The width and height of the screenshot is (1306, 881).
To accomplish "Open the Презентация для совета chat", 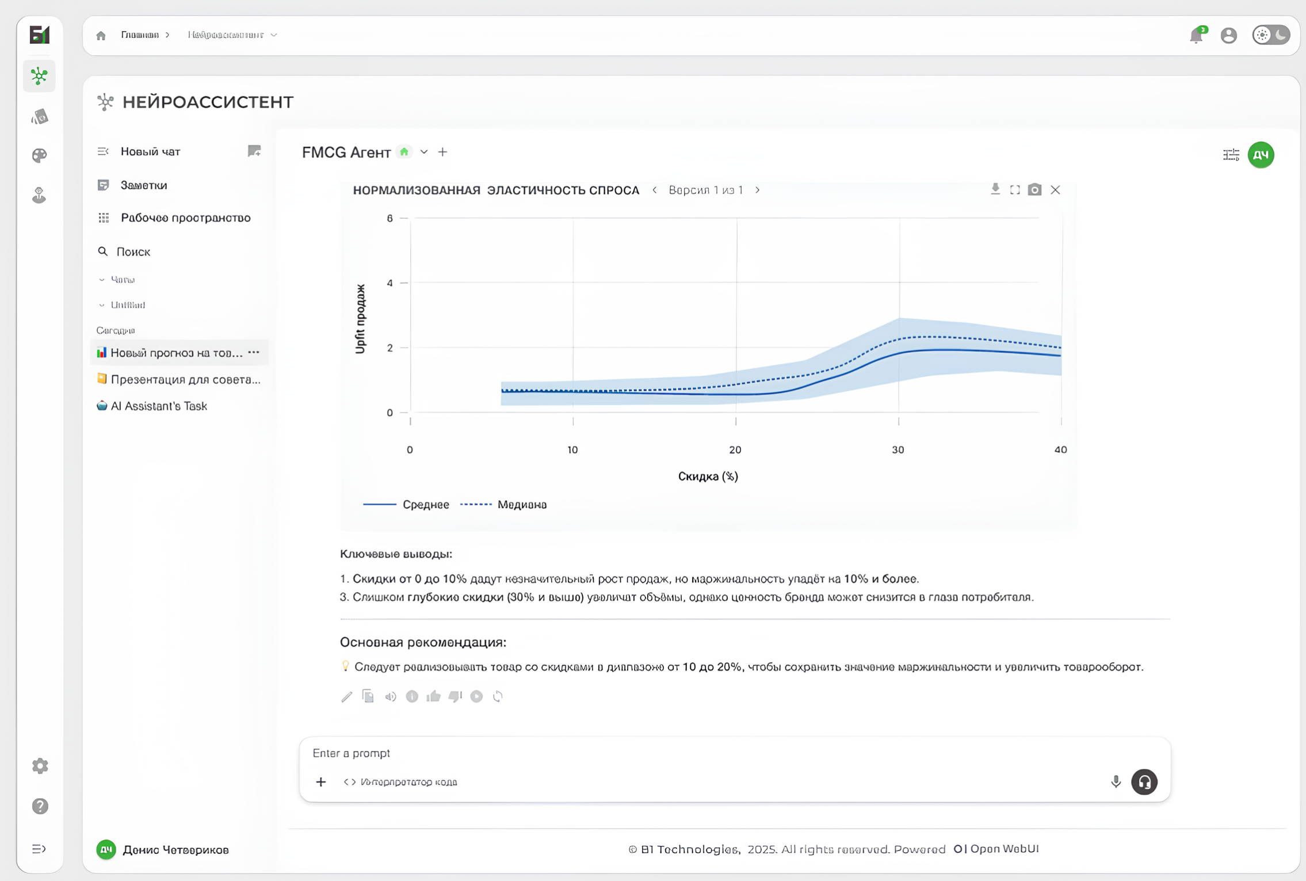I will pyautogui.click(x=184, y=379).
